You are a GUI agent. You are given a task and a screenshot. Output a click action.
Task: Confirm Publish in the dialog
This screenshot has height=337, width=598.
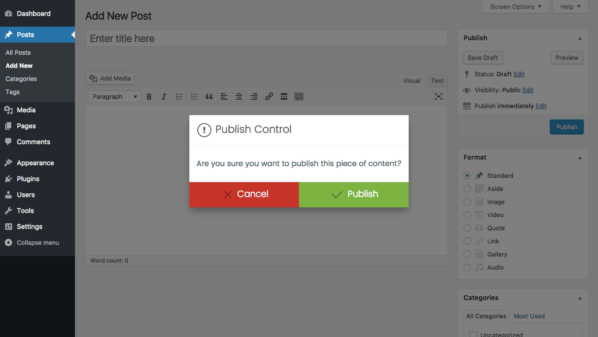354,195
